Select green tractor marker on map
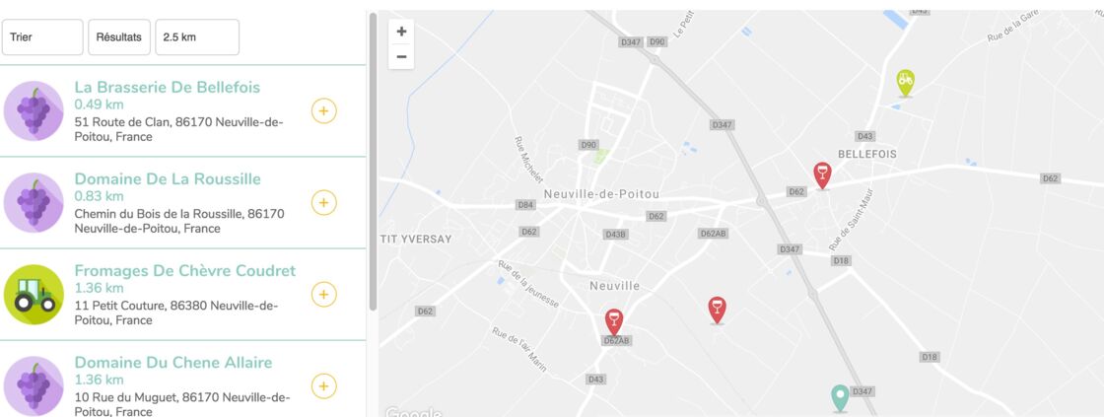This screenshot has width=1104, height=417. tap(906, 83)
